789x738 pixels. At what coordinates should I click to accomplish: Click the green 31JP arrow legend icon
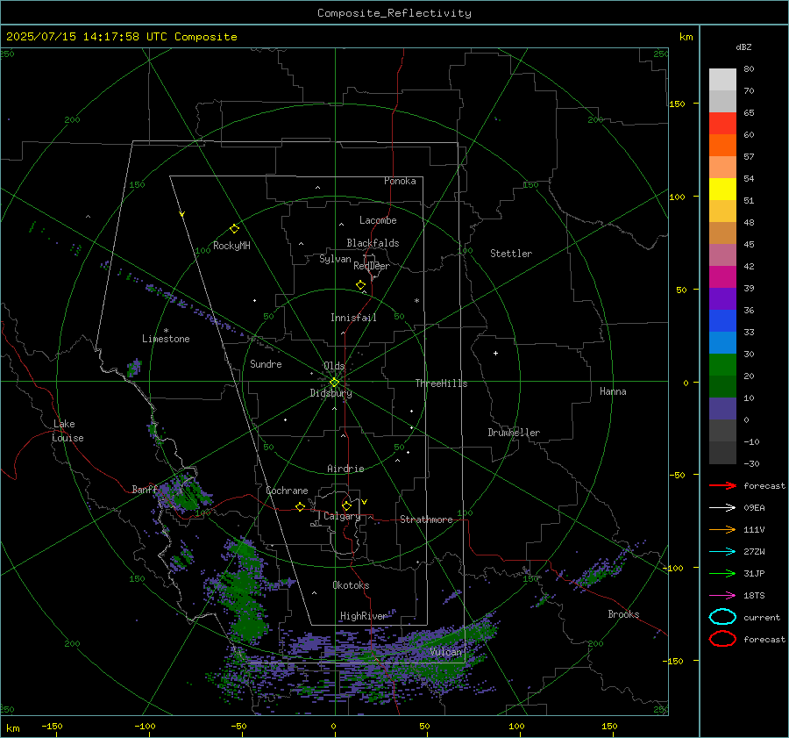722,573
